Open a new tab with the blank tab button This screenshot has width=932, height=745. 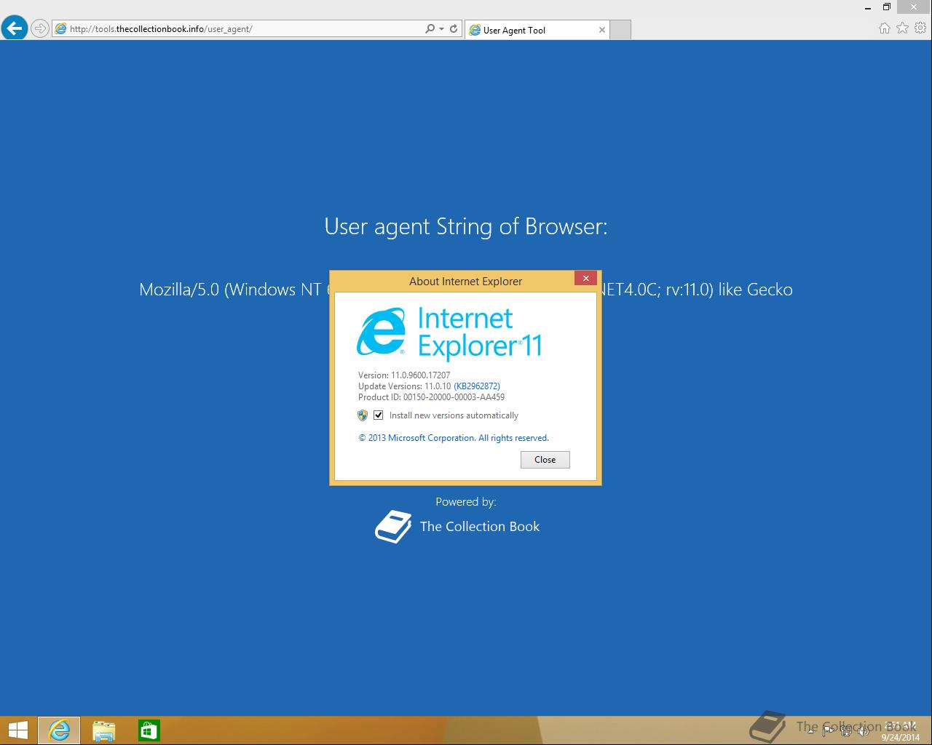pyautogui.click(x=620, y=30)
